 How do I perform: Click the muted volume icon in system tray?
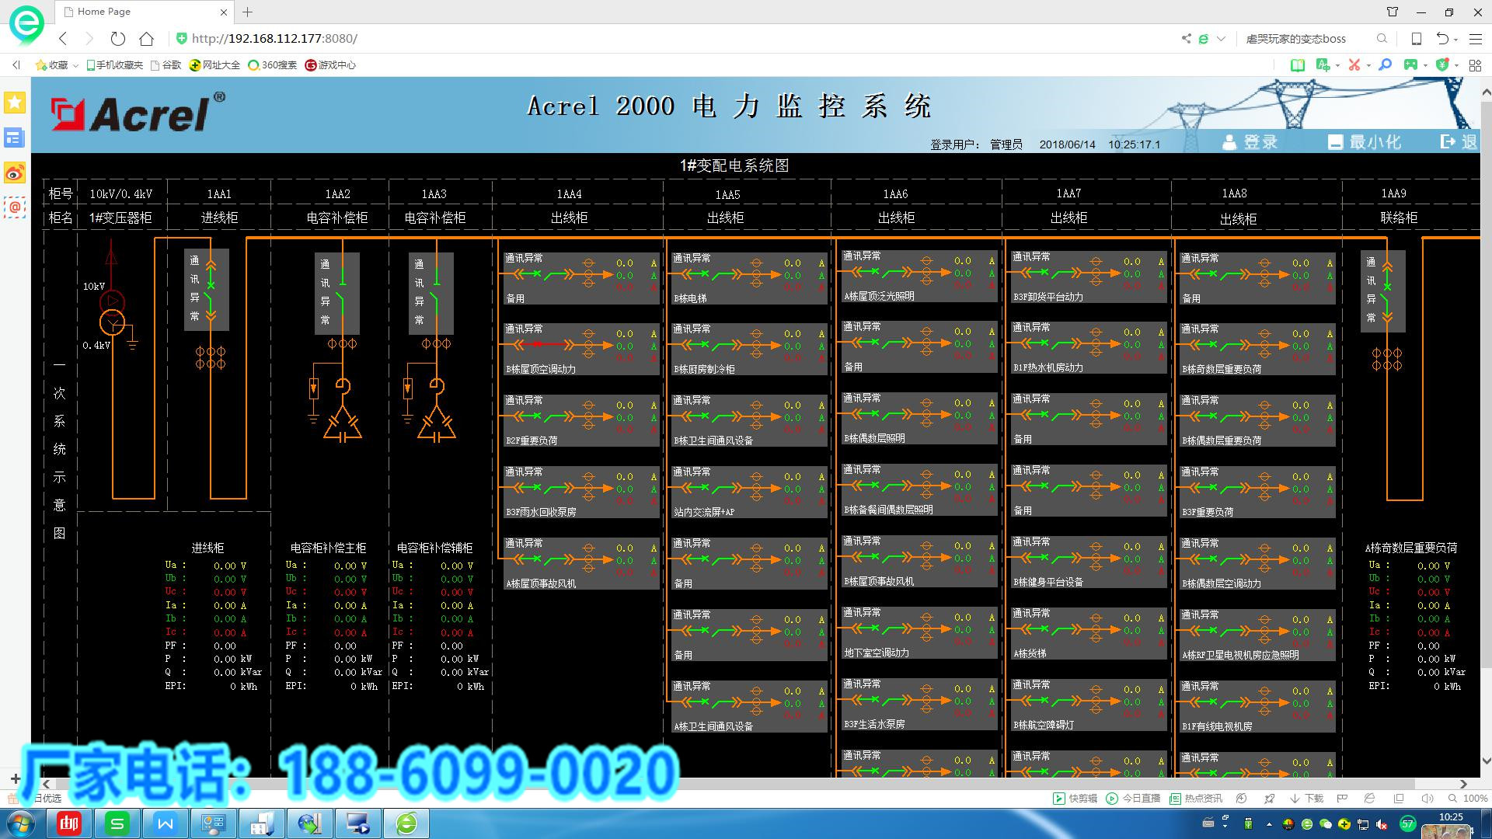pos(1382,824)
